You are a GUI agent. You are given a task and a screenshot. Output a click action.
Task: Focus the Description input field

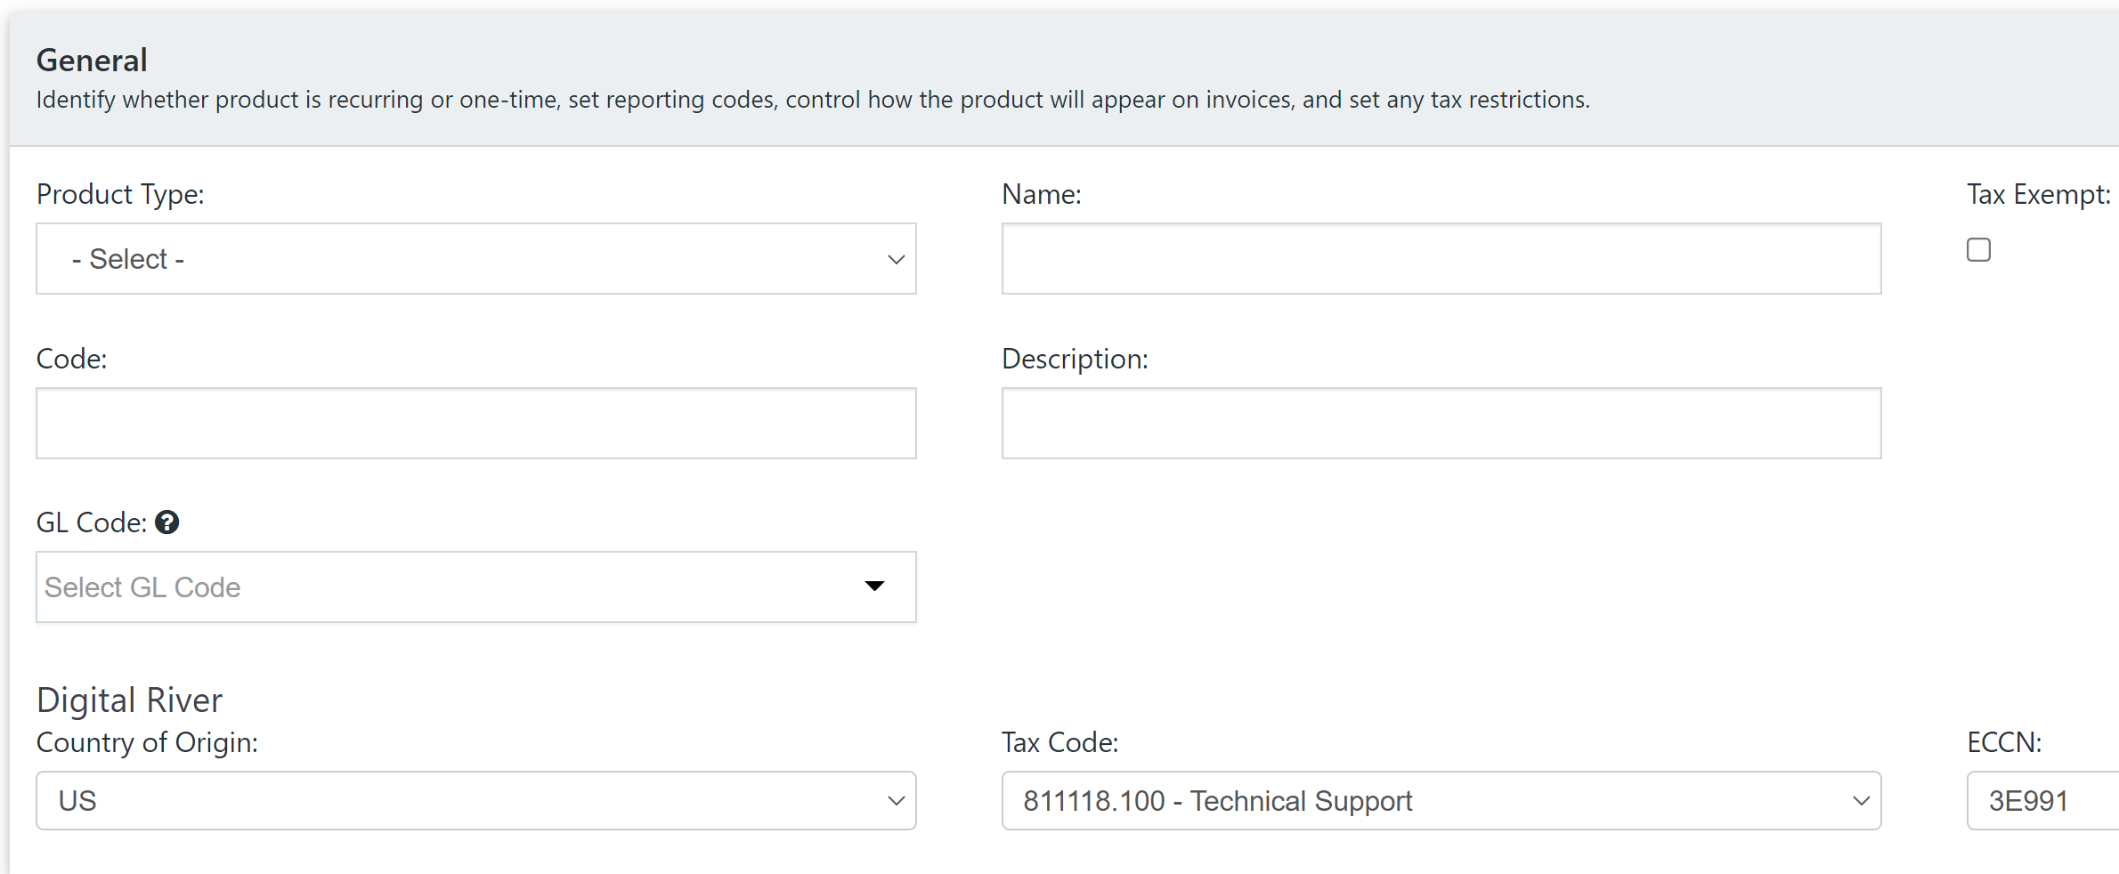1441,424
